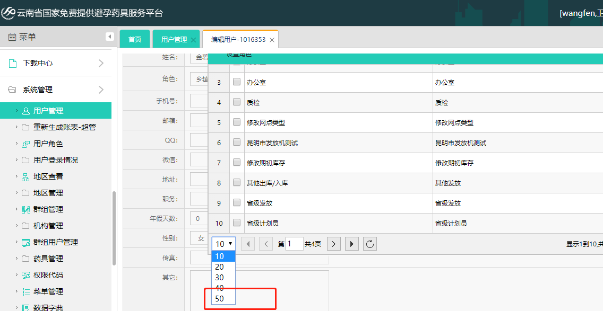The height and width of the screenshot is (311, 603).
Task: Click the 其它 text area
Action: click(260, 291)
